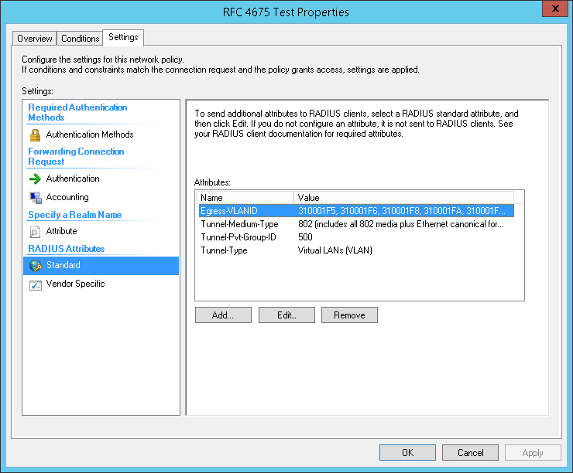Confirm with the OK button
573x473 pixels.
[x=407, y=453]
